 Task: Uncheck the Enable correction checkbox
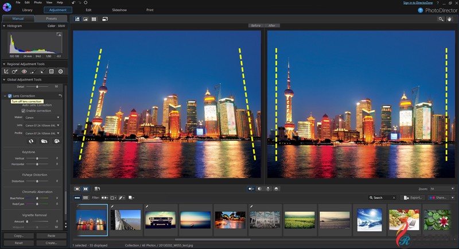tap(24, 110)
